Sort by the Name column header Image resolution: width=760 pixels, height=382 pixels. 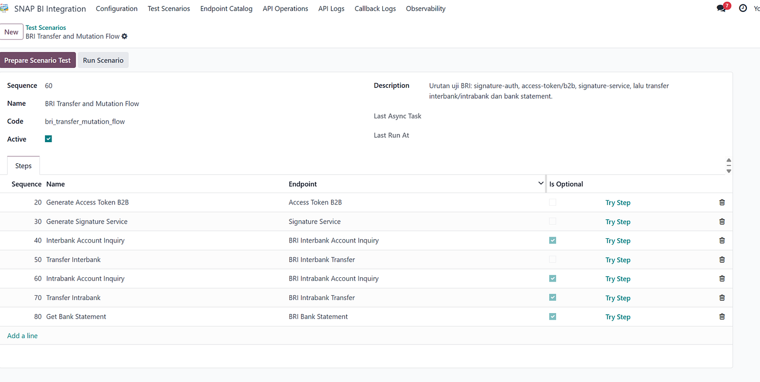[55, 184]
